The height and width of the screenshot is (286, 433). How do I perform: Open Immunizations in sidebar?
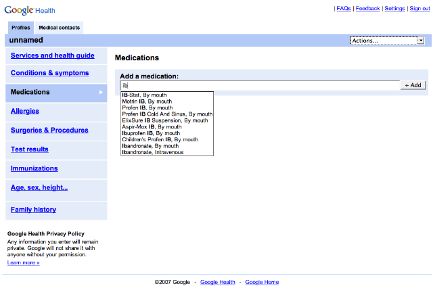click(35, 168)
